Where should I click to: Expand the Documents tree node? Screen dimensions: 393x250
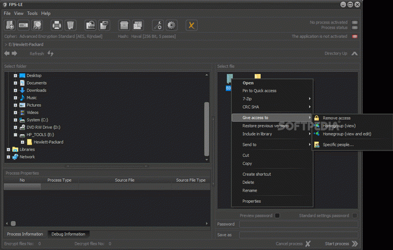click(15, 83)
